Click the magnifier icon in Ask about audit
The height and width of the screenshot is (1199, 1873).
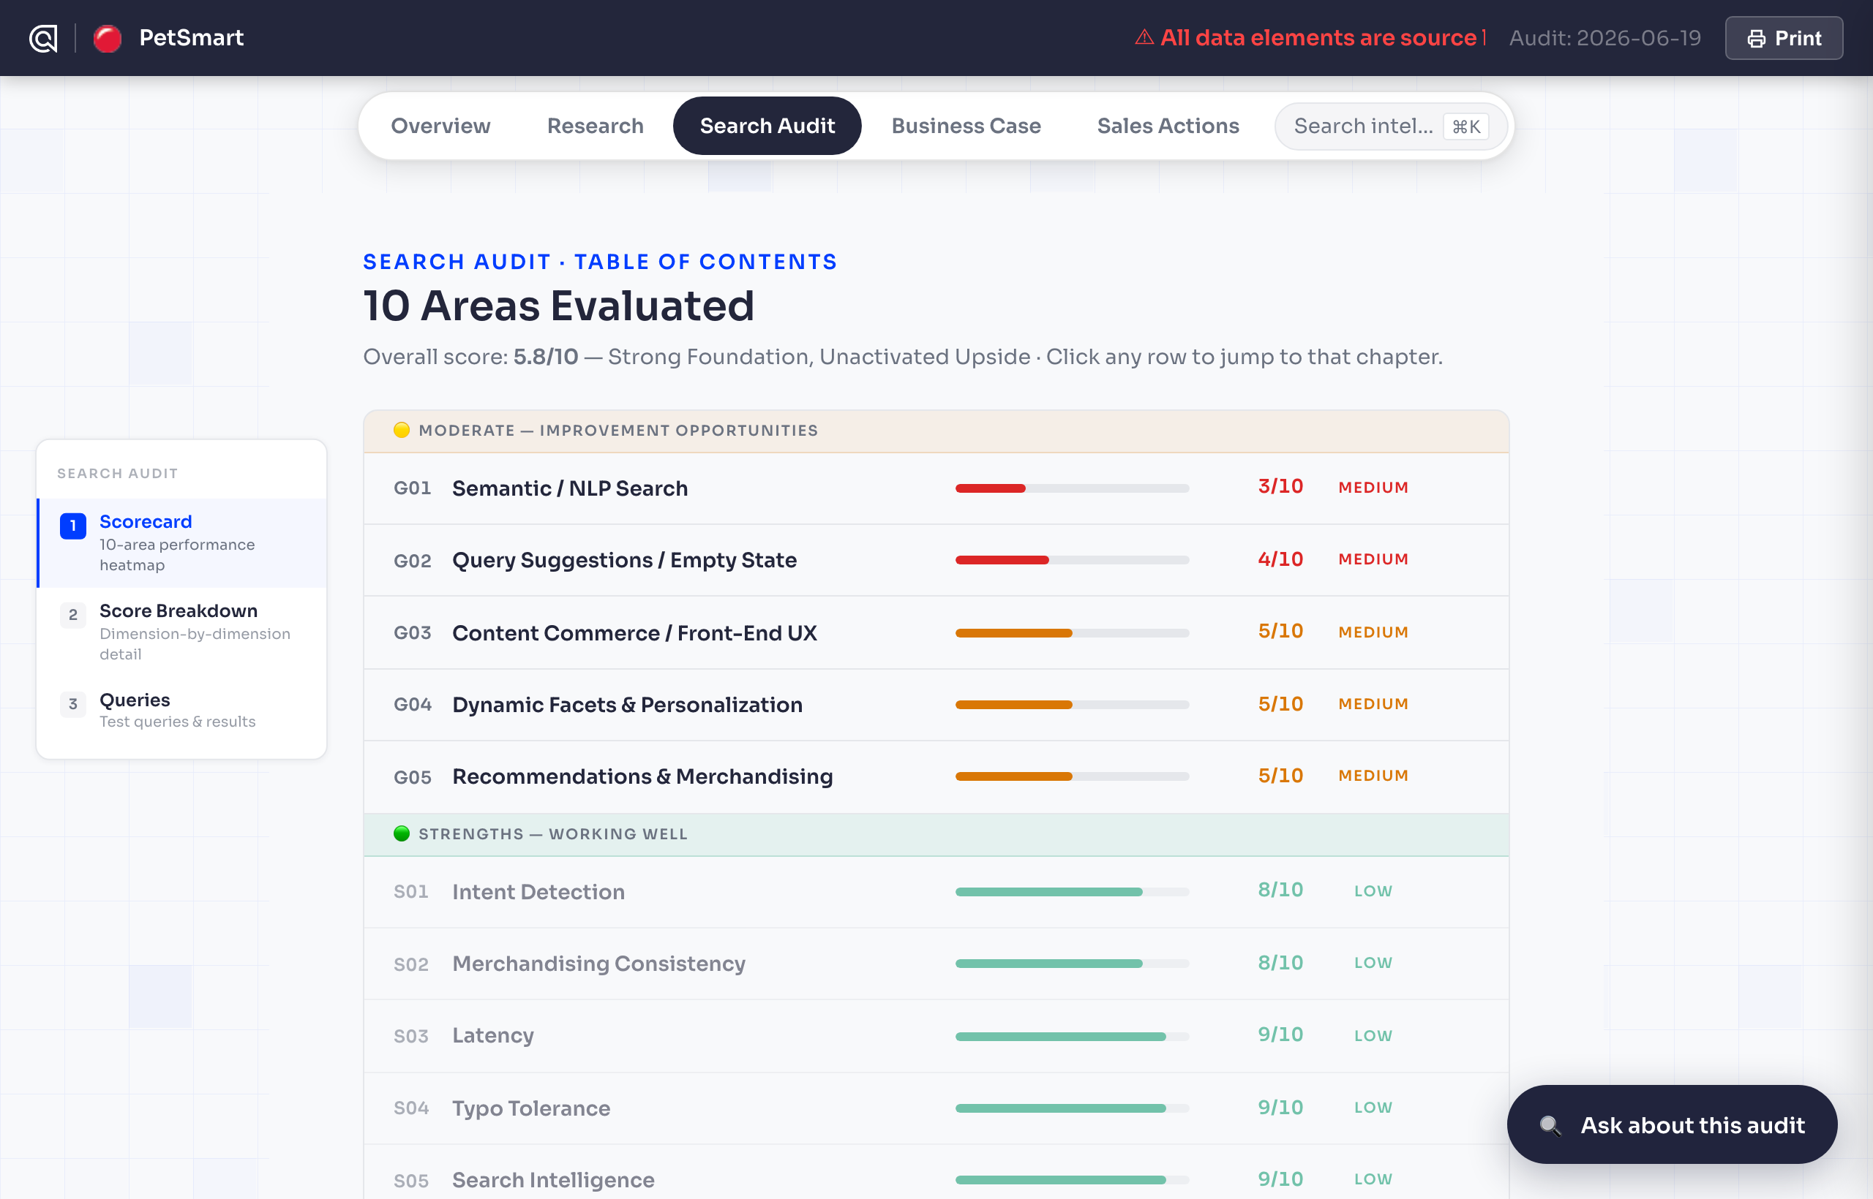point(1550,1125)
